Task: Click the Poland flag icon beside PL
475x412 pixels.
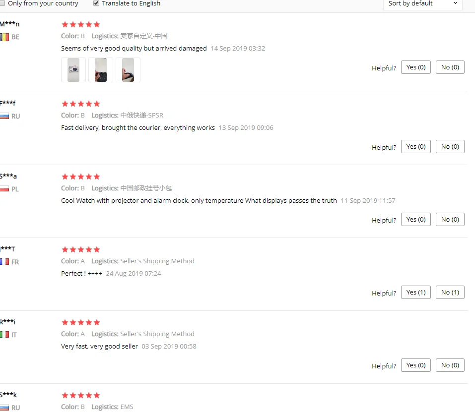Action: pos(4,189)
